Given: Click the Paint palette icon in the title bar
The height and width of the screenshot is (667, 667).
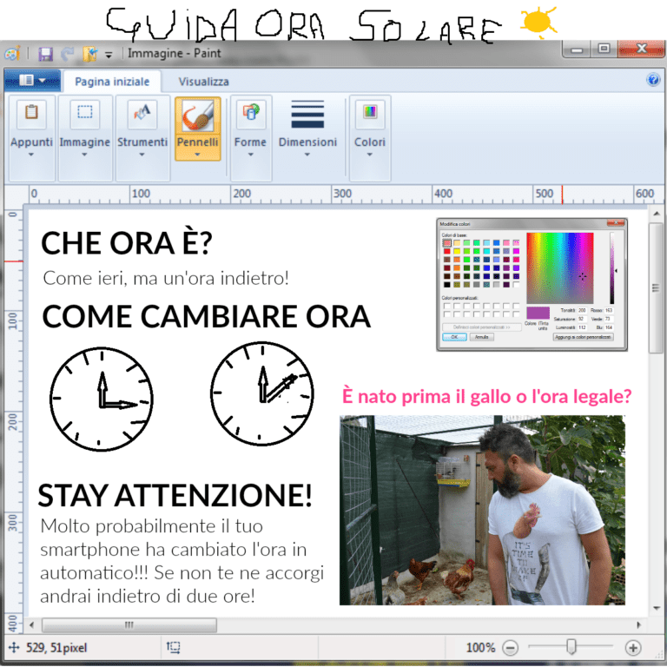Looking at the screenshot, I should pos(11,54).
